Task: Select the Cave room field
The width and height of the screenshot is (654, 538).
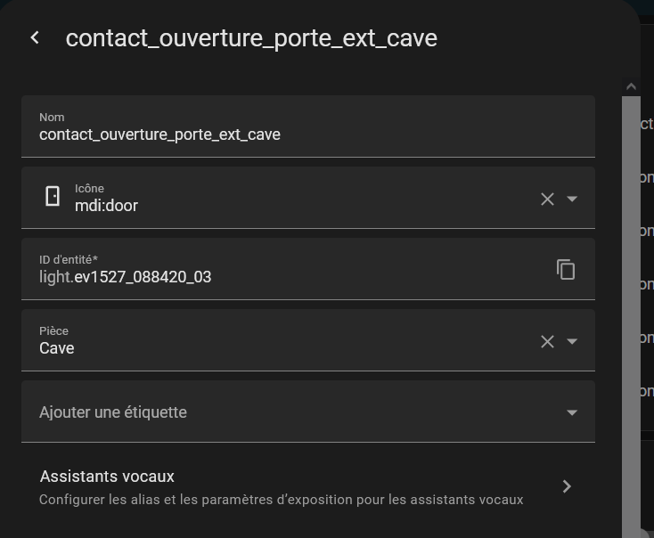Action: 280,340
